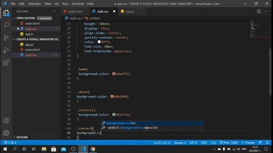Expand the Outline section
This screenshot has width=273, height=153.
14,137
